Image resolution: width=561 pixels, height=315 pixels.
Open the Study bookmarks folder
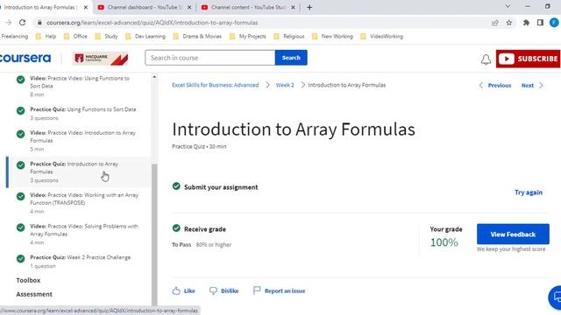tap(107, 37)
